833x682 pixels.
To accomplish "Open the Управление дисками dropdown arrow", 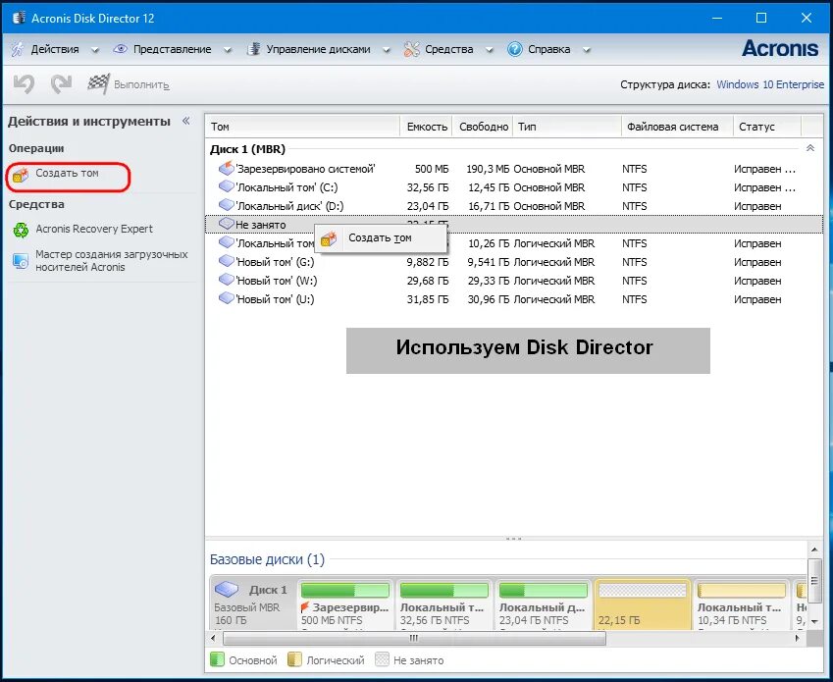I will 387,50.
